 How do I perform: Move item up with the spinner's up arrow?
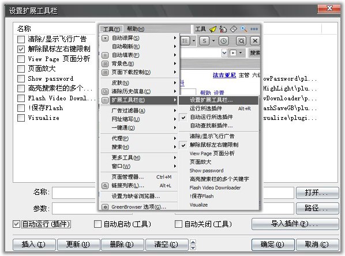193,242
